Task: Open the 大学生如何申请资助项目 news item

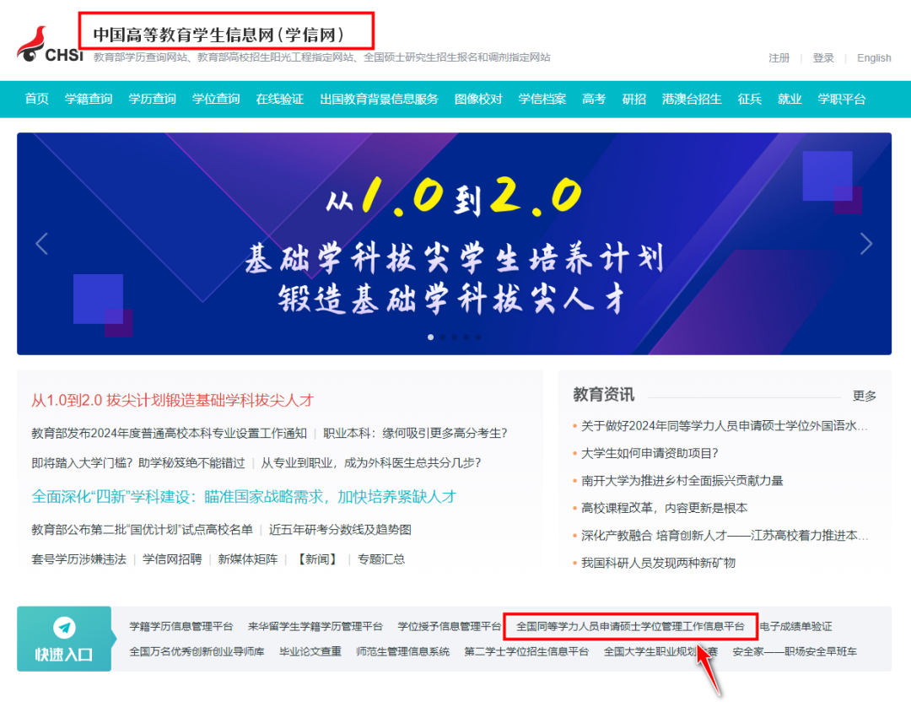Action: pos(650,453)
